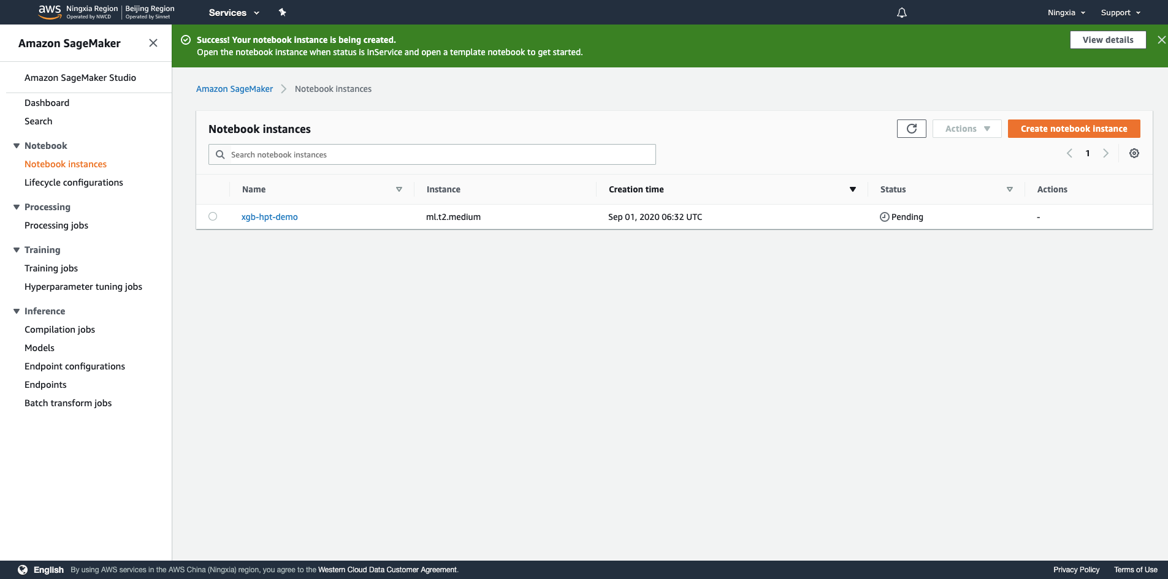Open Processing jobs
This screenshot has height=579, width=1168.
tap(56, 225)
